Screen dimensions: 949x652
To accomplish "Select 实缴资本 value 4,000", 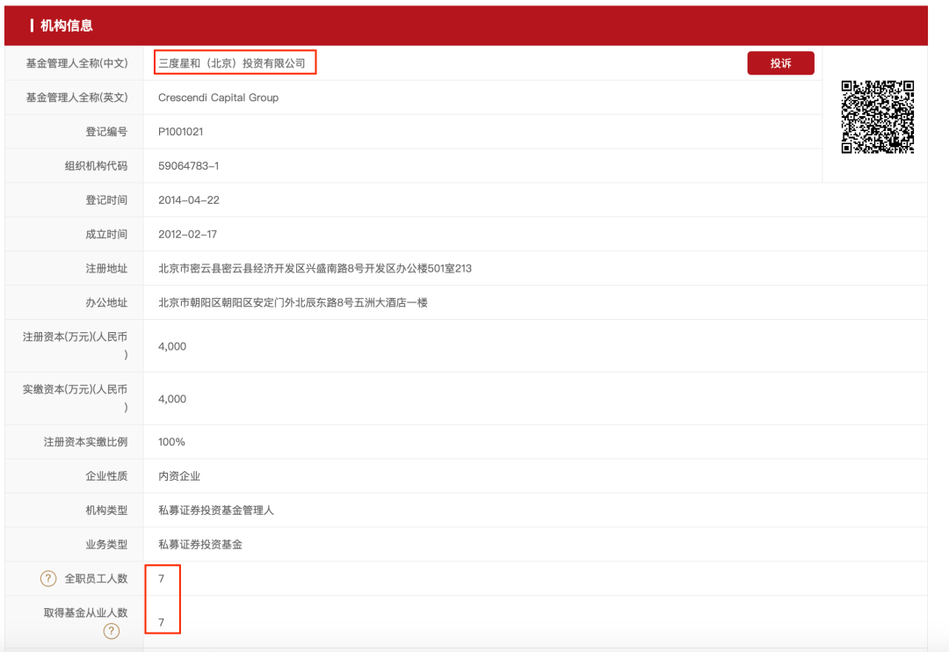I will tap(172, 399).
